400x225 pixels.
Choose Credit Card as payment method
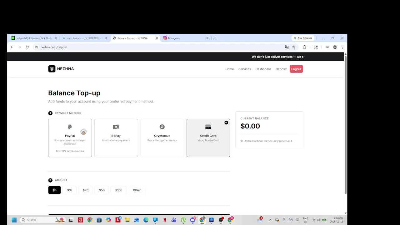pyautogui.click(x=208, y=138)
